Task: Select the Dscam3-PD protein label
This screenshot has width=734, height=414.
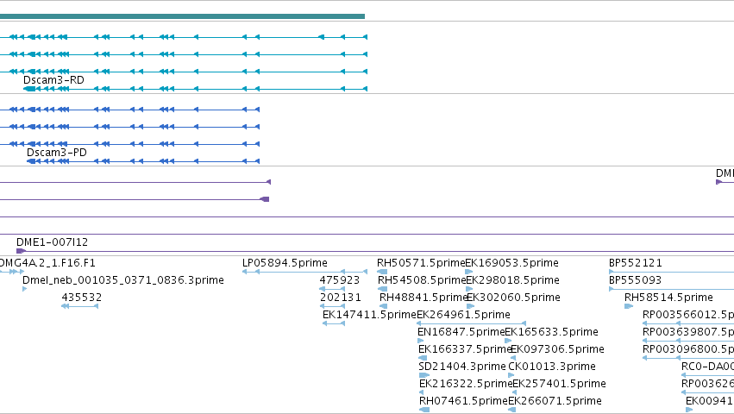Action: click(57, 153)
